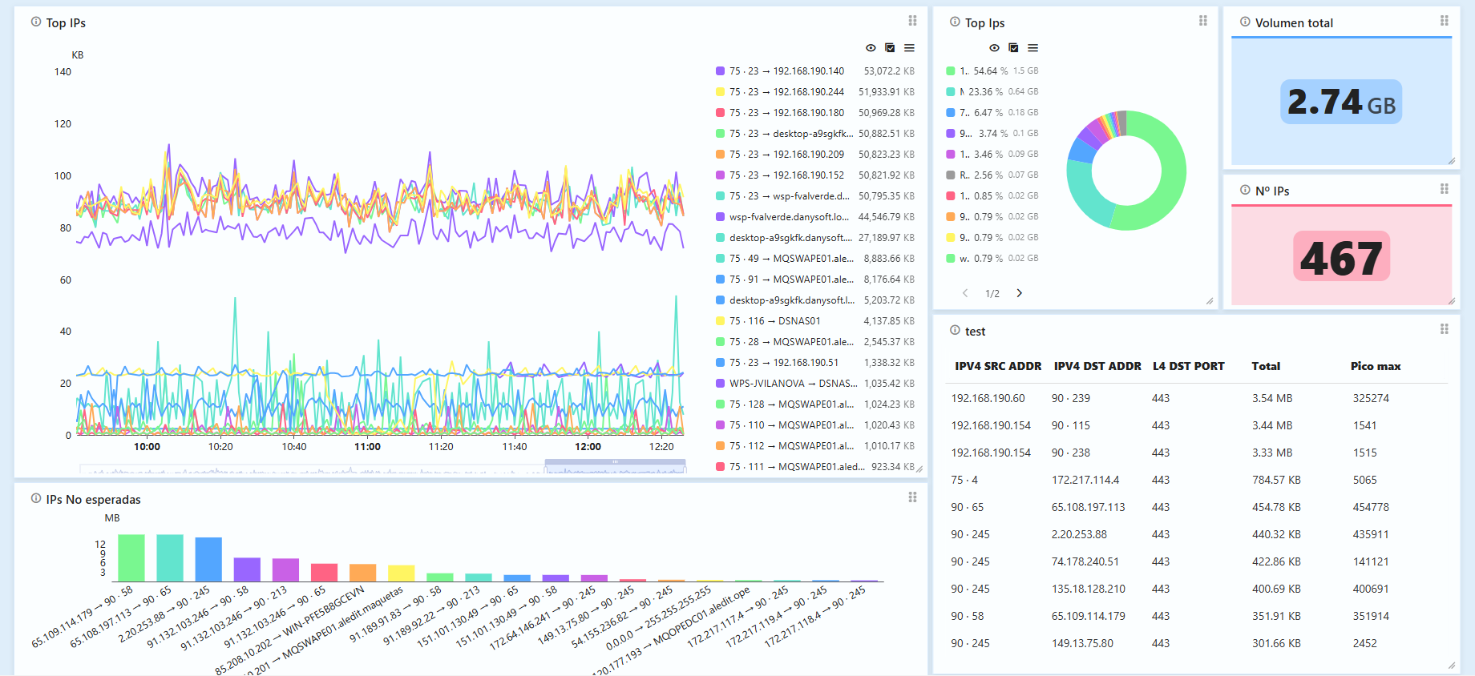Viewport: 1475px width, 676px height.
Task: Click resize corner of test table panel
Action: (1451, 666)
